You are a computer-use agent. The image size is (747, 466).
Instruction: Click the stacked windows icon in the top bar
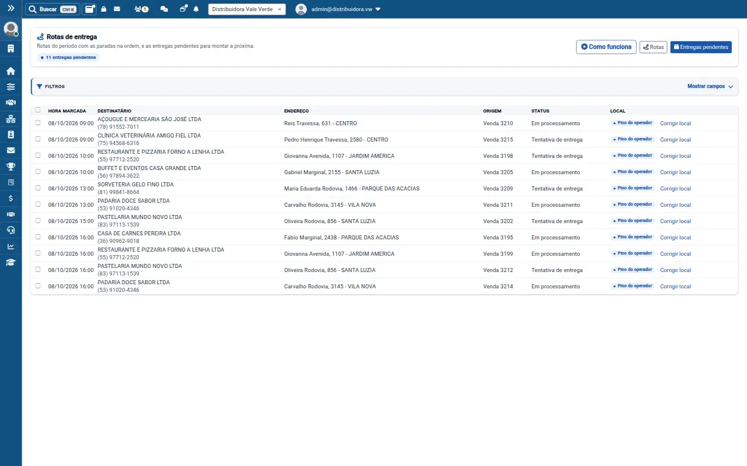(x=183, y=9)
